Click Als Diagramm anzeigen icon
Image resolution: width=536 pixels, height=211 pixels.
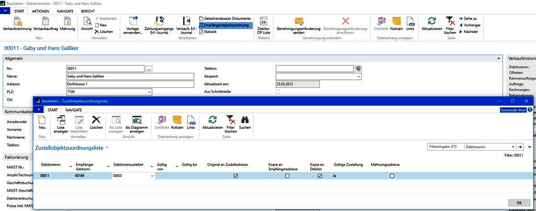click(137, 121)
